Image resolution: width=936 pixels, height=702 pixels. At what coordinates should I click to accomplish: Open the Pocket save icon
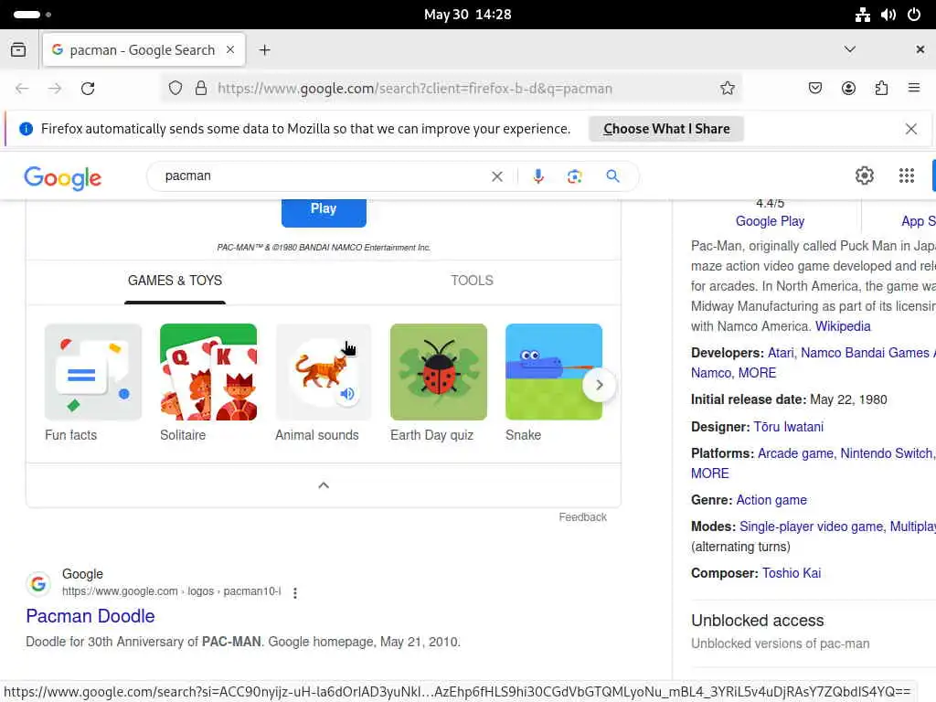pos(814,89)
